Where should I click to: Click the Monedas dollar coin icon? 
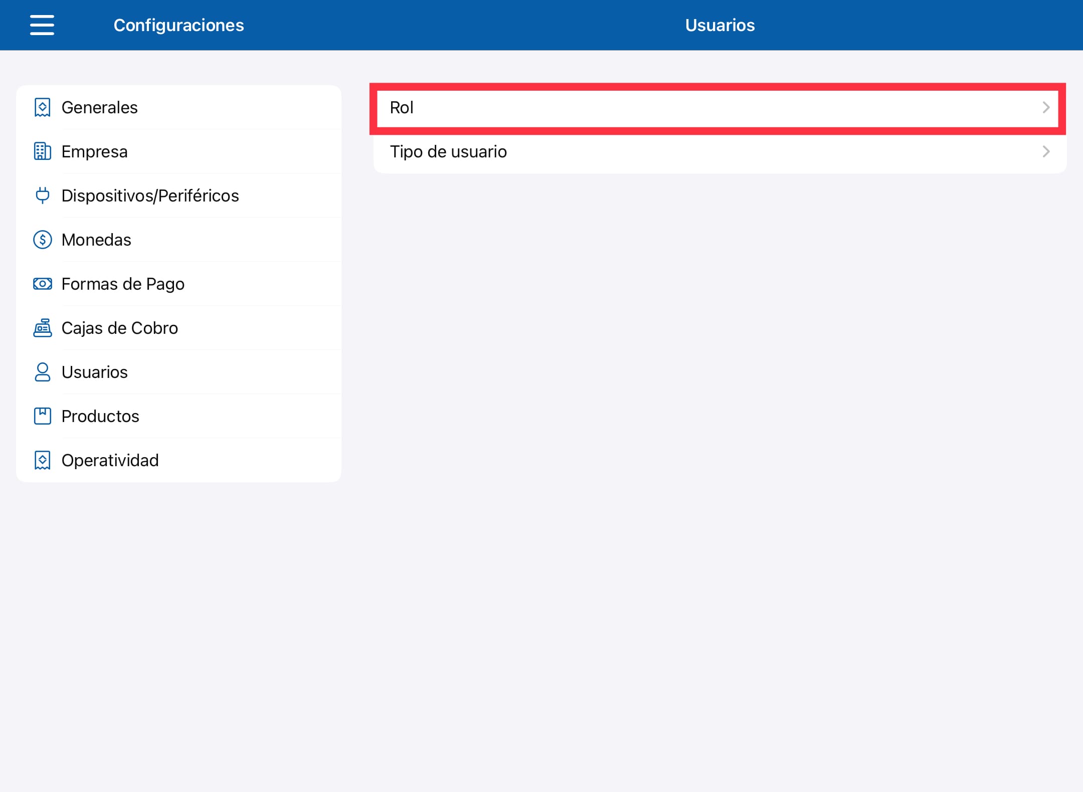click(43, 240)
